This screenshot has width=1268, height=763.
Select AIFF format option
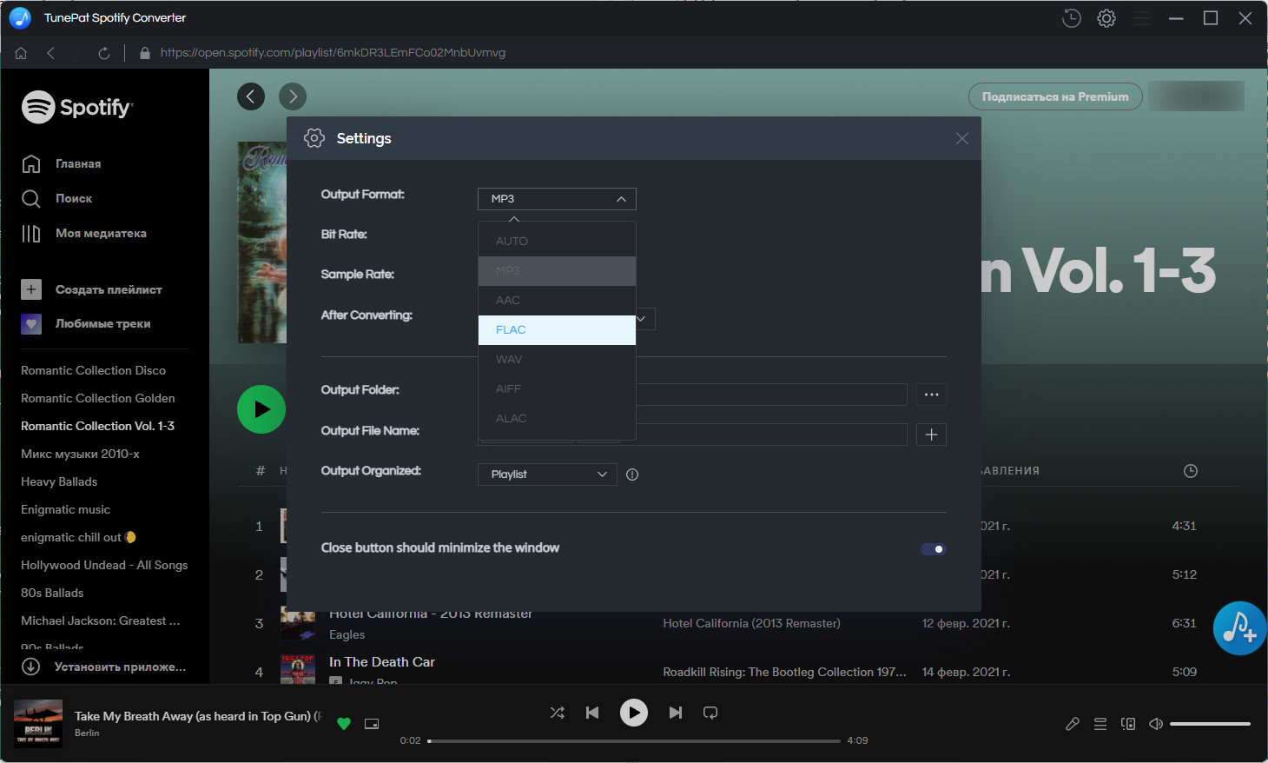pos(557,388)
